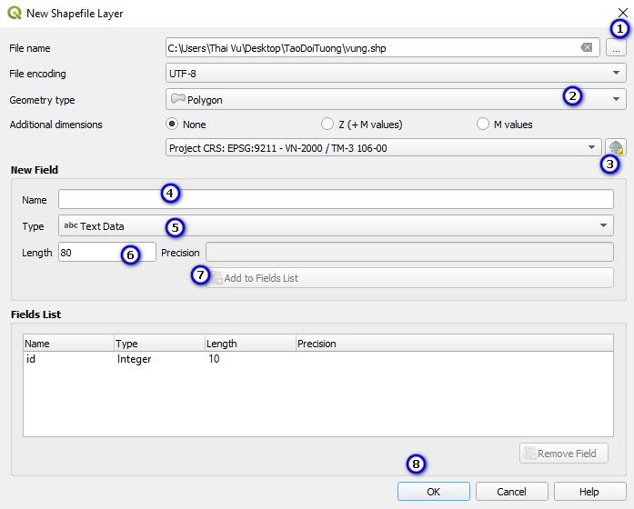This screenshot has width=634, height=509.
Task: Open the Geometry type Polygon dropdown
Action: (x=396, y=99)
